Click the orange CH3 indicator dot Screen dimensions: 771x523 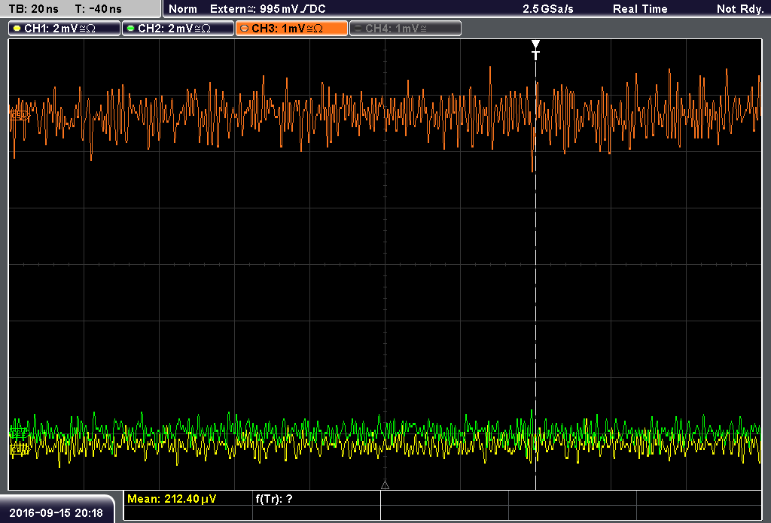click(x=245, y=29)
